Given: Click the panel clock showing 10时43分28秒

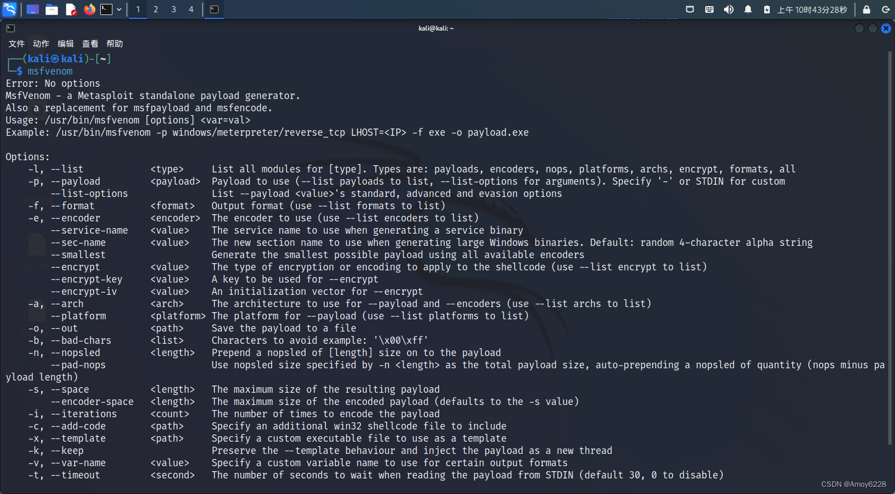Looking at the screenshot, I should tap(812, 9).
